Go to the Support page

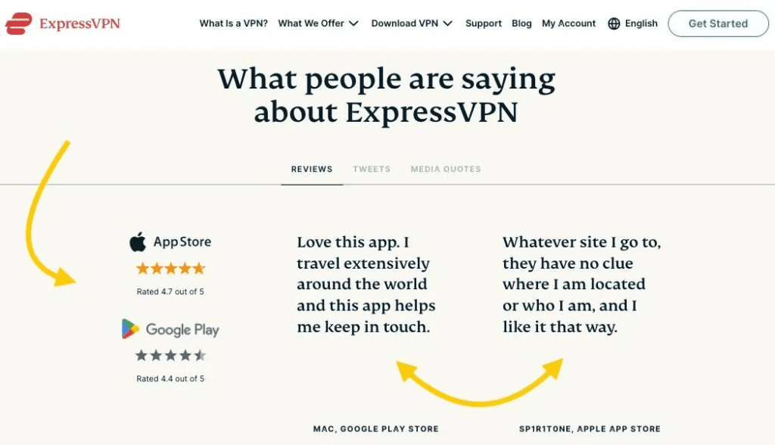coord(484,23)
